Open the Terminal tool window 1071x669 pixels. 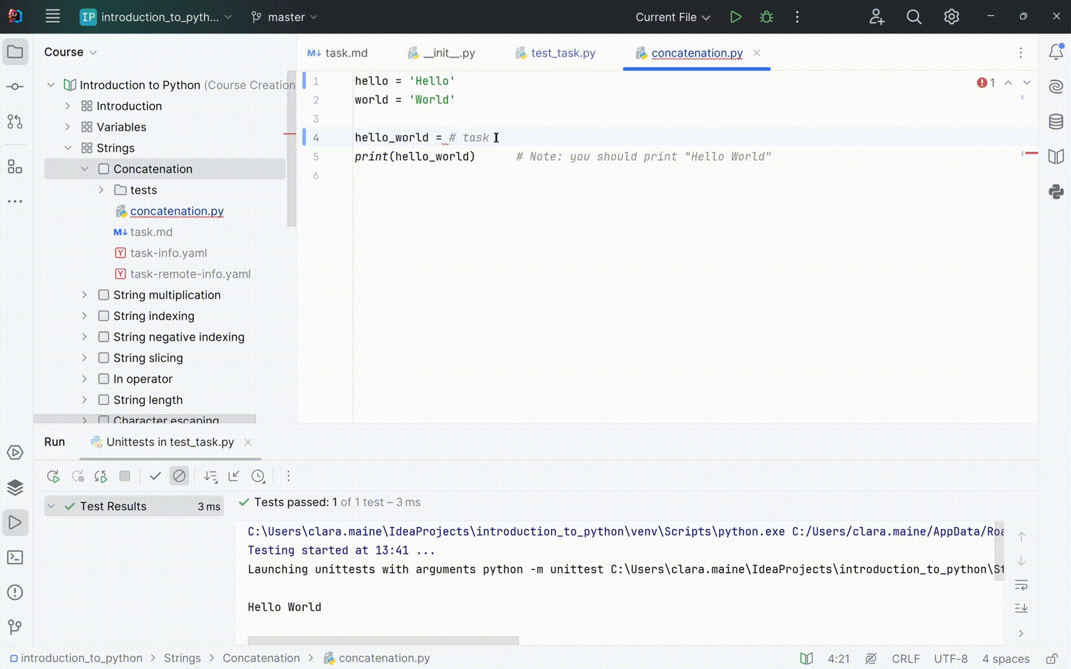point(15,557)
